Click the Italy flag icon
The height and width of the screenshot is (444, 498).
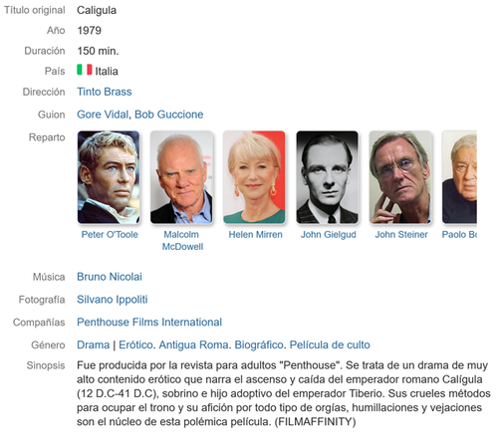[x=85, y=70]
